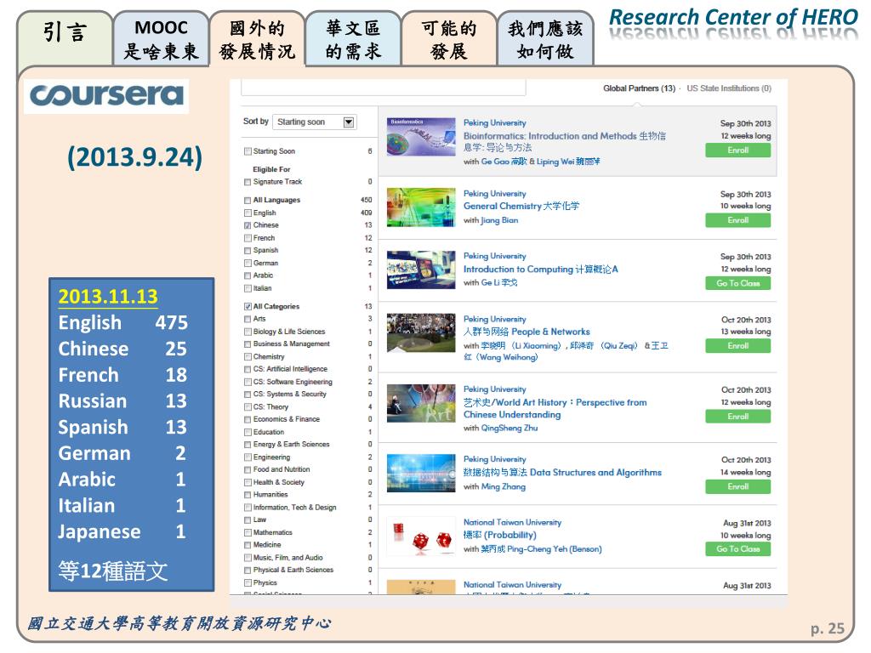
Task: Open the Probability dice thumbnail
Action: 421,537
